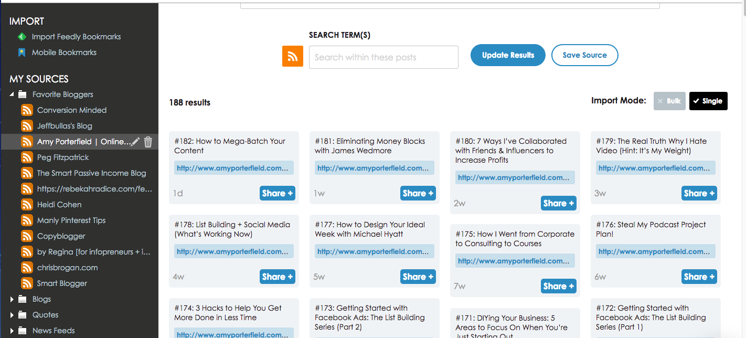The height and width of the screenshot is (338, 746).
Task: Delete the Amy Porterfield source with the trash icon
Action: 148,142
